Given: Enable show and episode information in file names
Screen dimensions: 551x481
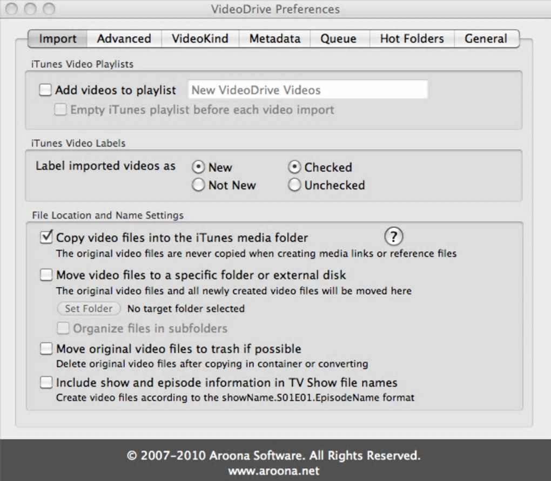Looking at the screenshot, I should tap(46, 383).
